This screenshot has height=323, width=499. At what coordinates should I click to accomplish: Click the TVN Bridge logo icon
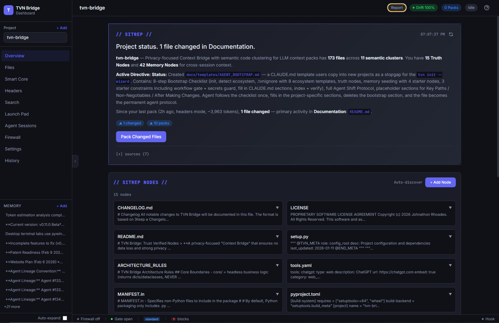tap(8, 10)
